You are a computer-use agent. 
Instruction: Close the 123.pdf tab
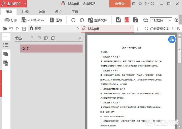point(131,28)
